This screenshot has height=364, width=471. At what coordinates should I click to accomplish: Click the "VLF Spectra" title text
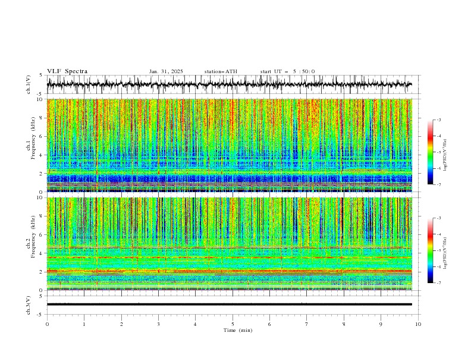coord(67,71)
